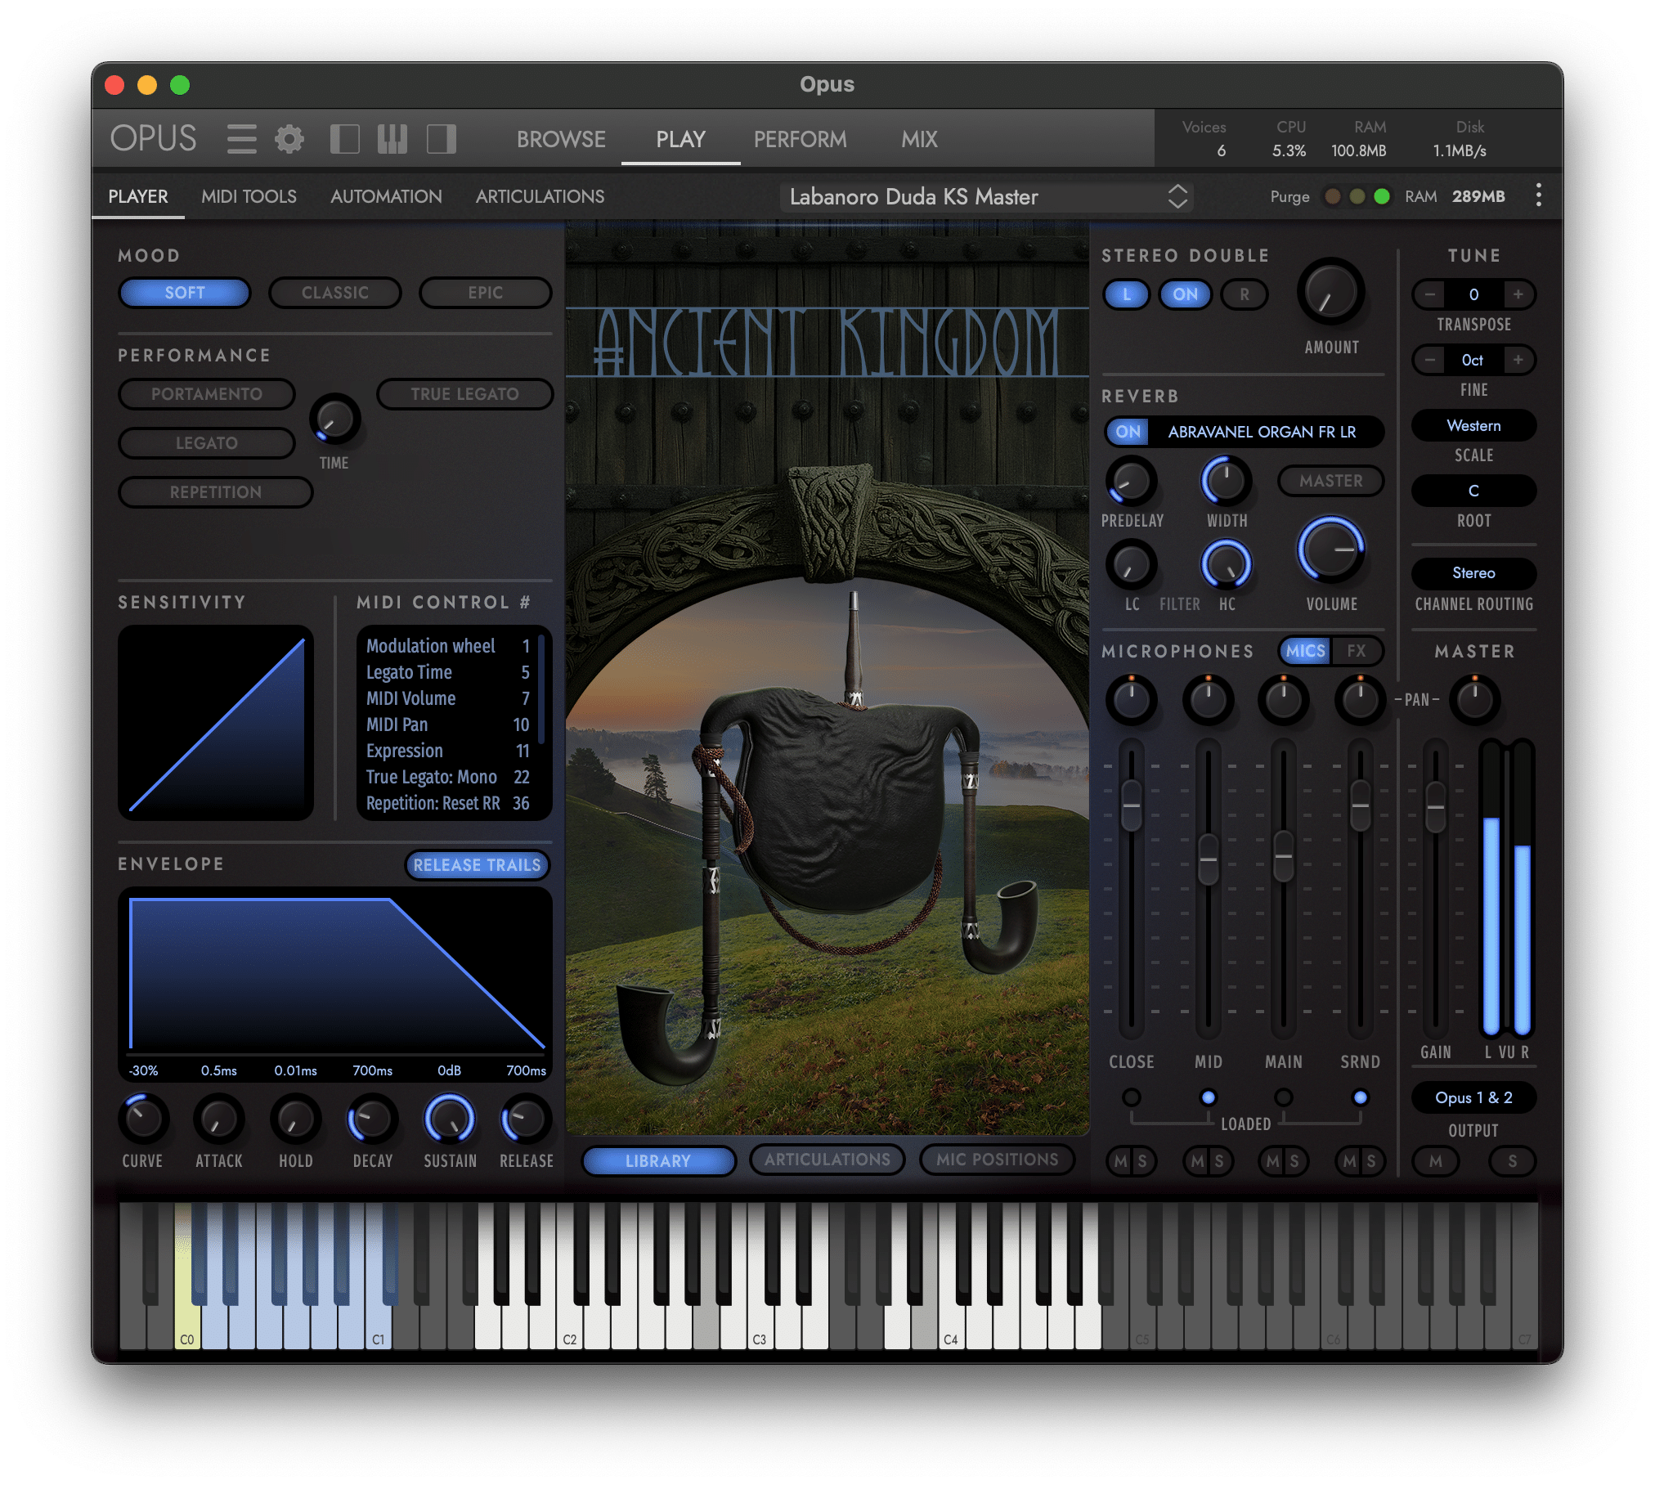Switch to the MIX page
The width and height of the screenshot is (1655, 1485).
click(919, 139)
